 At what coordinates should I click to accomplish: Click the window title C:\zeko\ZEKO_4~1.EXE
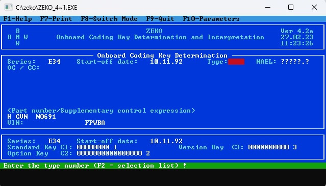(46, 8)
